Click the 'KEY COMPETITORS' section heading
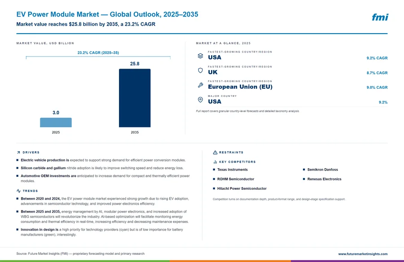The width and height of the screenshot is (404, 262). [x=237, y=162]
